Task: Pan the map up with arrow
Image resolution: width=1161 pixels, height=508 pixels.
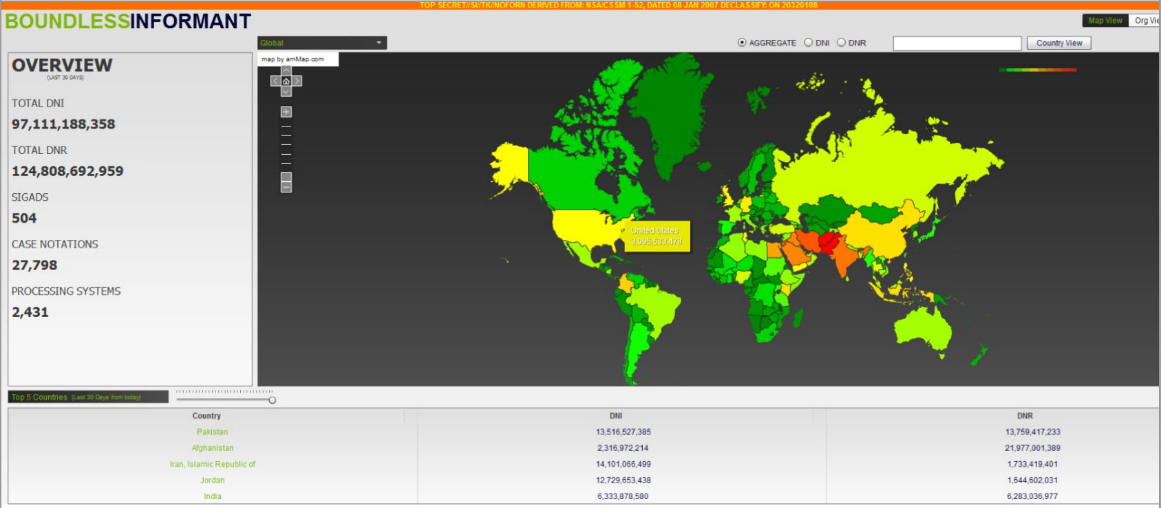Action: coord(286,71)
